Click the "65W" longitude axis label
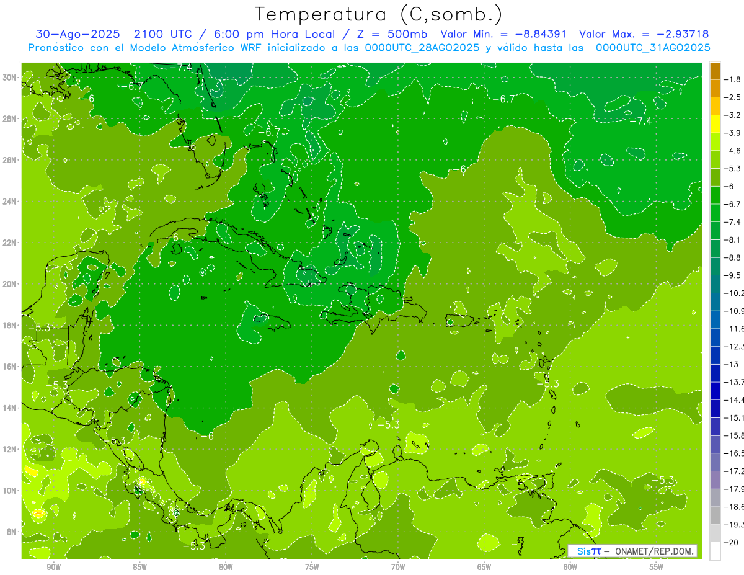 (485, 568)
